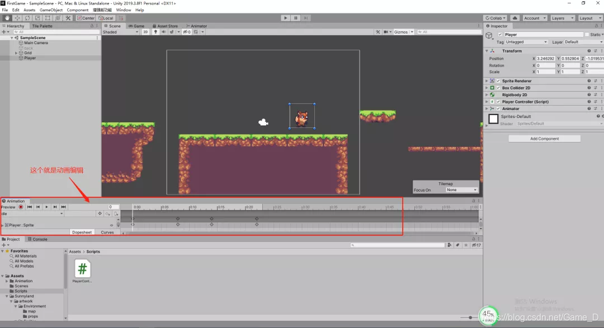Open PlayerController script asset
Viewport: 604px width, 328px height.
point(82,272)
